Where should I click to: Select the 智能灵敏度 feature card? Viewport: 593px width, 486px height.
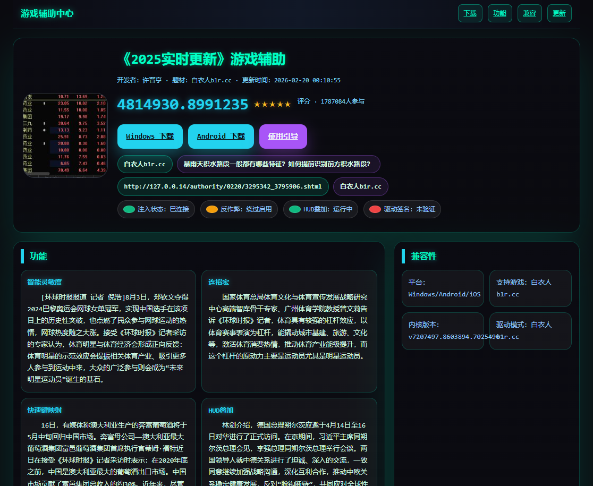[108, 330]
